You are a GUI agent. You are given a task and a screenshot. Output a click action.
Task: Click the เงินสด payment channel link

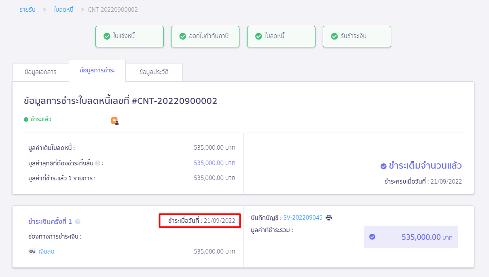47,252
